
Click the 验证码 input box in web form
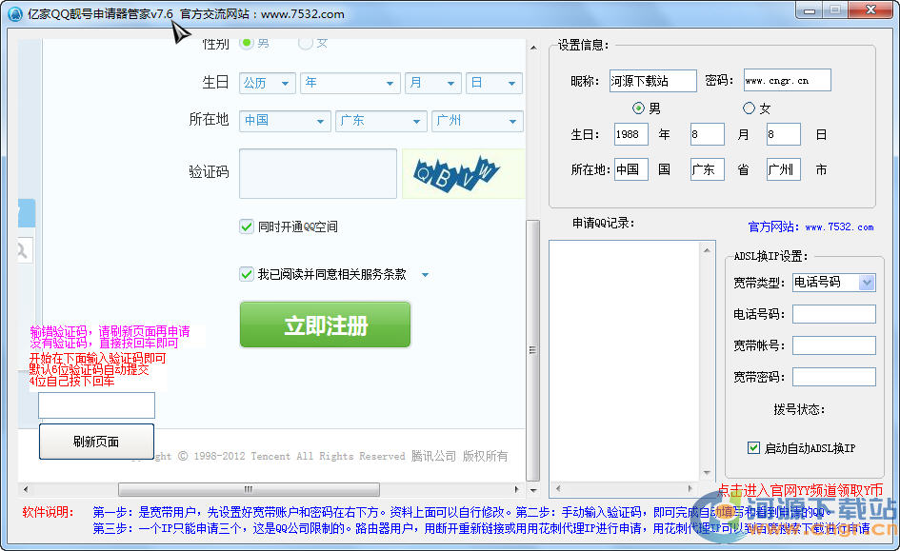318,173
